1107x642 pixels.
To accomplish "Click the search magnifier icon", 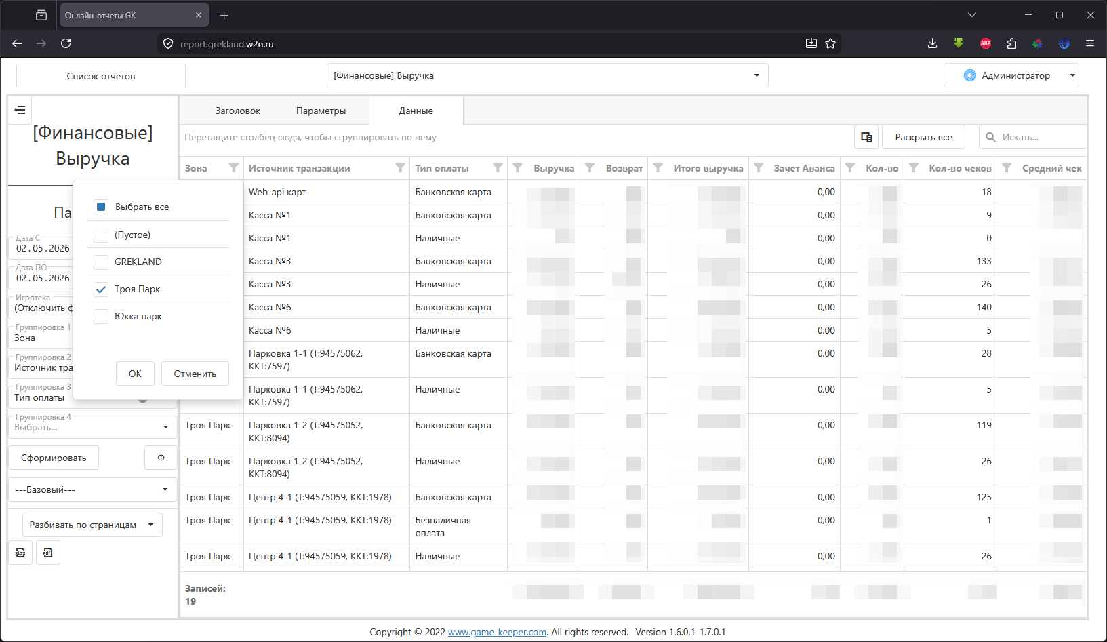I will pyautogui.click(x=990, y=137).
